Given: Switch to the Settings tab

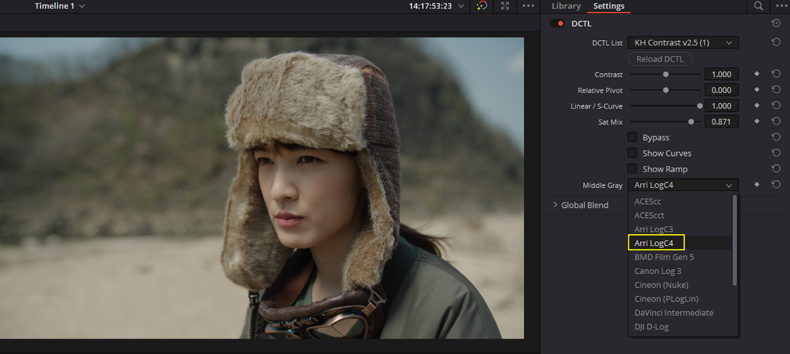Looking at the screenshot, I should 609,6.
